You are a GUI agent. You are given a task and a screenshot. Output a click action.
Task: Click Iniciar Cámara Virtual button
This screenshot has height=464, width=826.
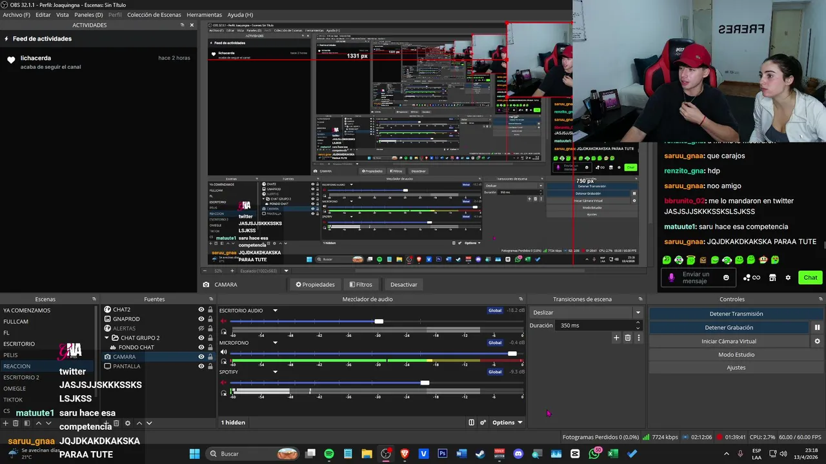[729, 342]
